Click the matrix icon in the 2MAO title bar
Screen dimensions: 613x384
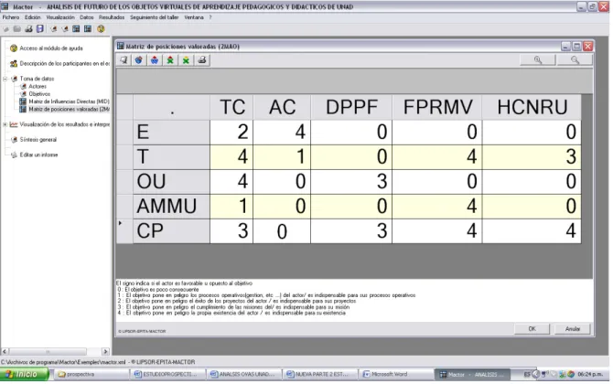tap(121, 46)
